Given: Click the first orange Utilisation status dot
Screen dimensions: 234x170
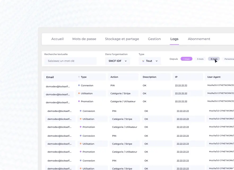Looking at the screenshot, I should [79, 93].
